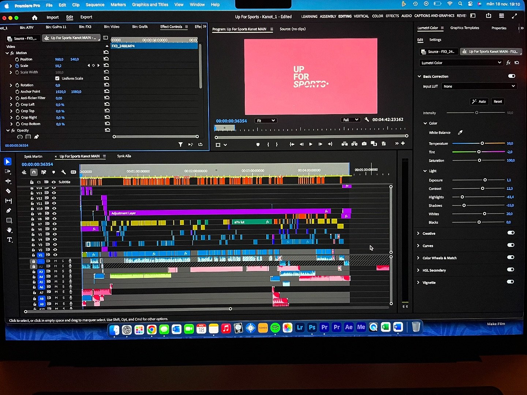Collapse Motion effect group
The width and height of the screenshot is (527, 395).
tap(7, 53)
